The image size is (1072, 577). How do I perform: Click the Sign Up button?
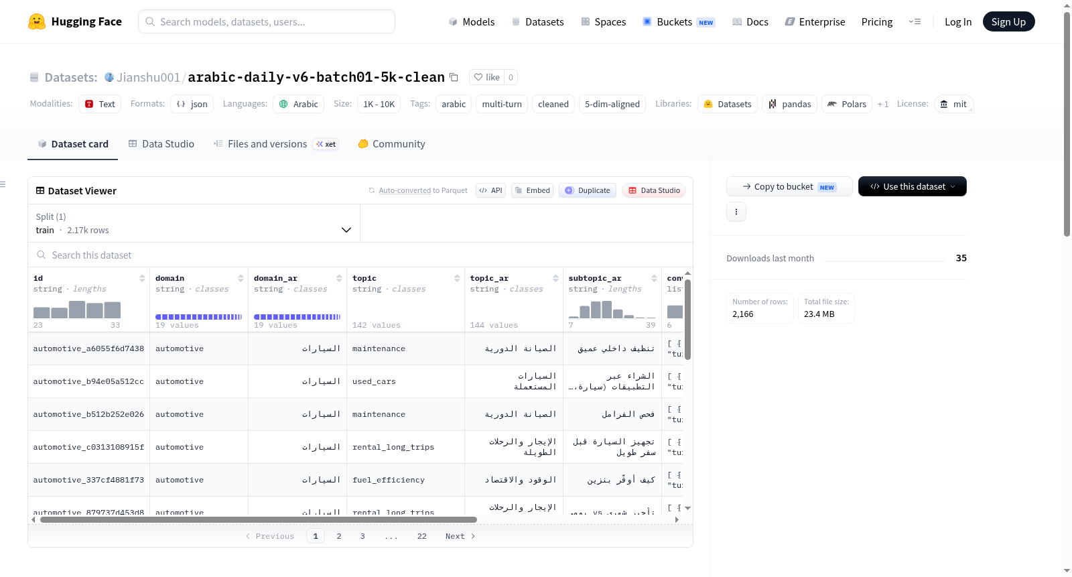coord(1008,21)
